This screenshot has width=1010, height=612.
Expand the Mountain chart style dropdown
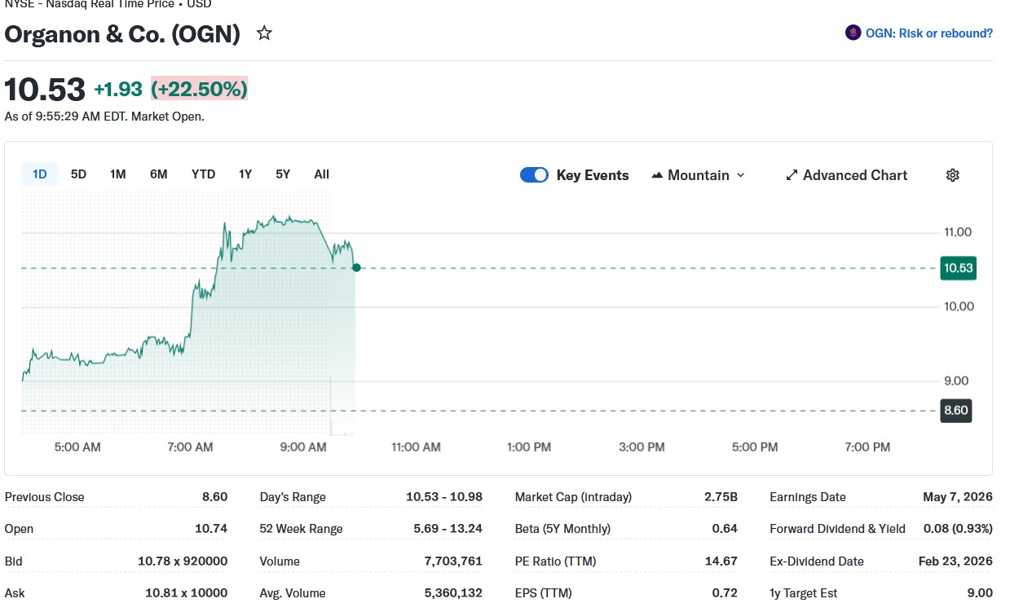click(740, 175)
